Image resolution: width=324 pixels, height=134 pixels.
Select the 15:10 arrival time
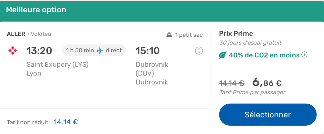tap(147, 51)
